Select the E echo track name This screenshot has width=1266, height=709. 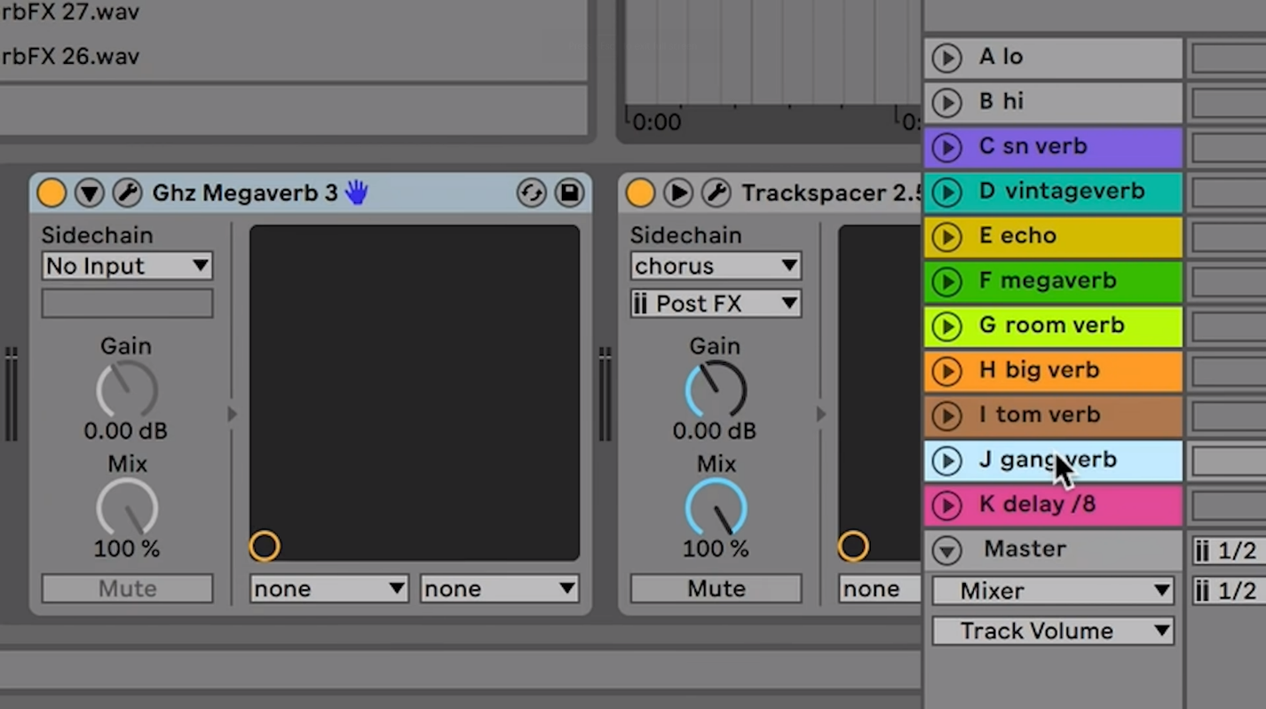[x=1017, y=236]
